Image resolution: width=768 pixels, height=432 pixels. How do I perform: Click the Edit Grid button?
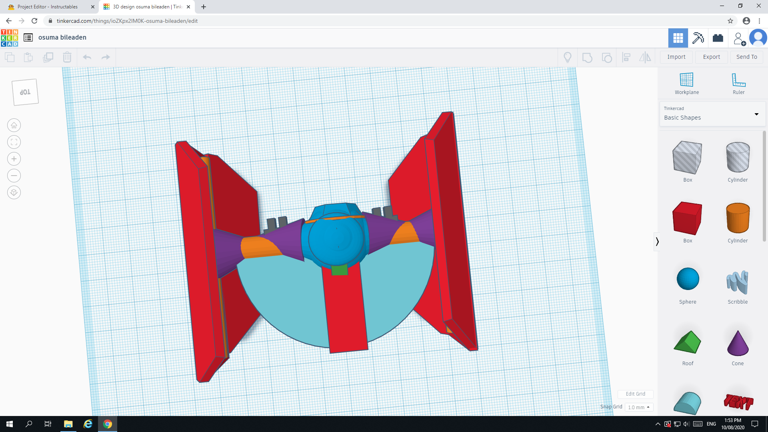[635, 394]
